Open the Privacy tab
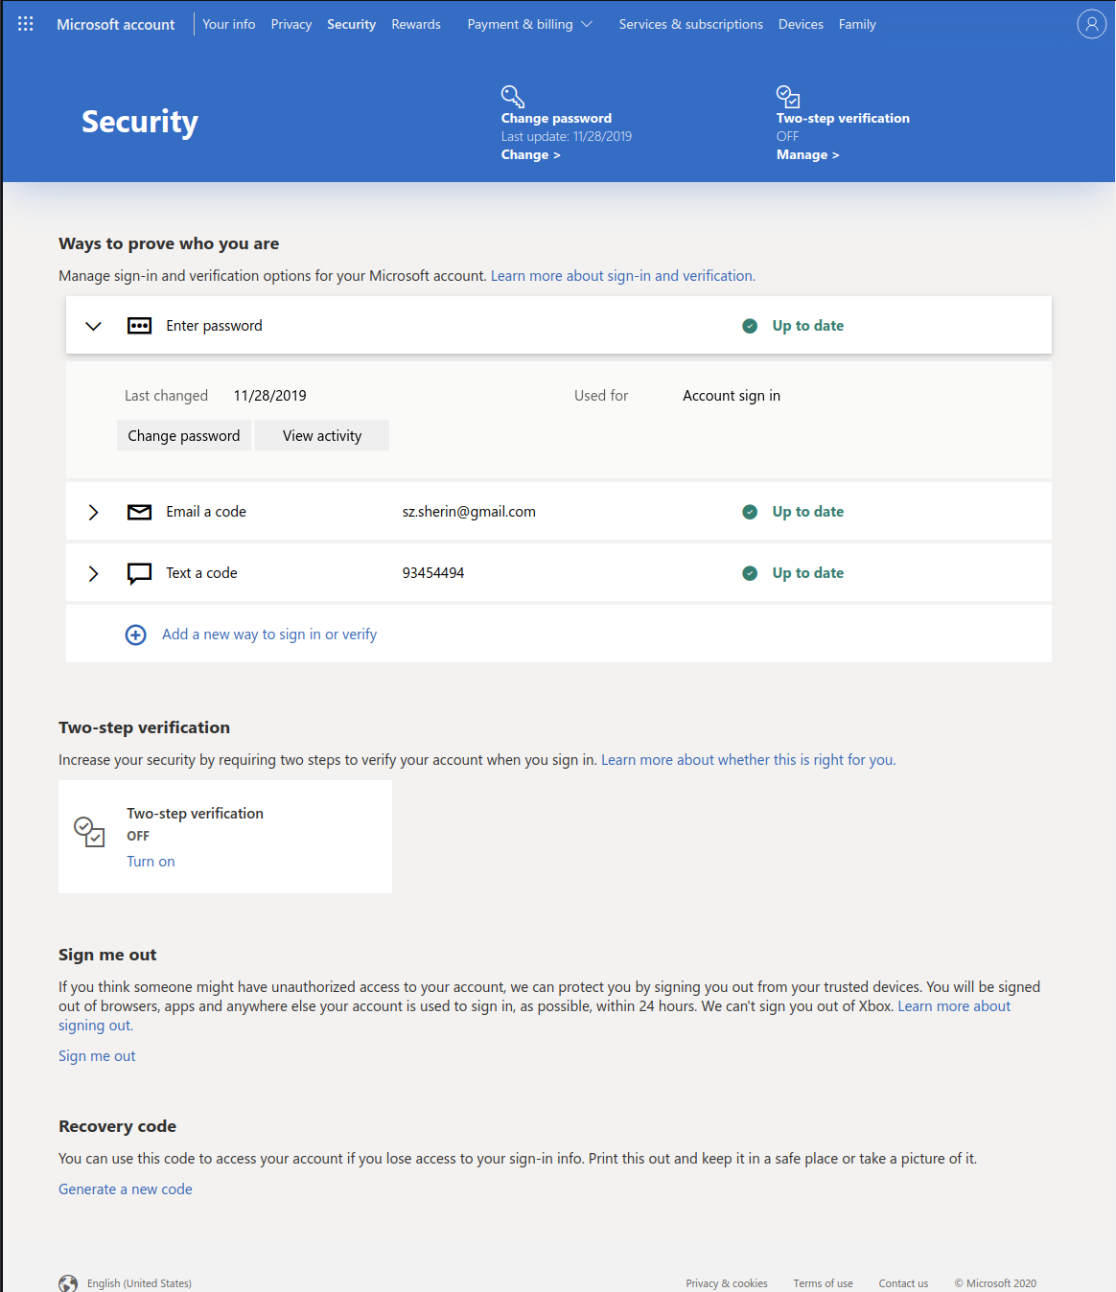Image resolution: width=1116 pixels, height=1292 pixels. (x=291, y=24)
